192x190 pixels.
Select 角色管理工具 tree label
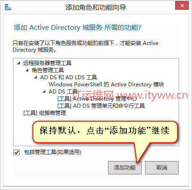coord(48,70)
